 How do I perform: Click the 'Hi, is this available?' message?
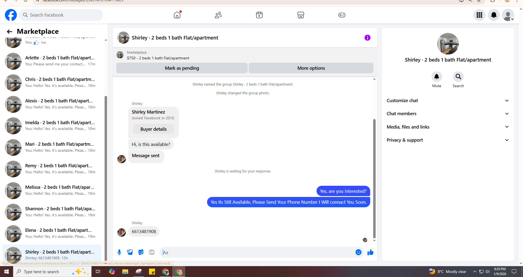pos(151,144)
